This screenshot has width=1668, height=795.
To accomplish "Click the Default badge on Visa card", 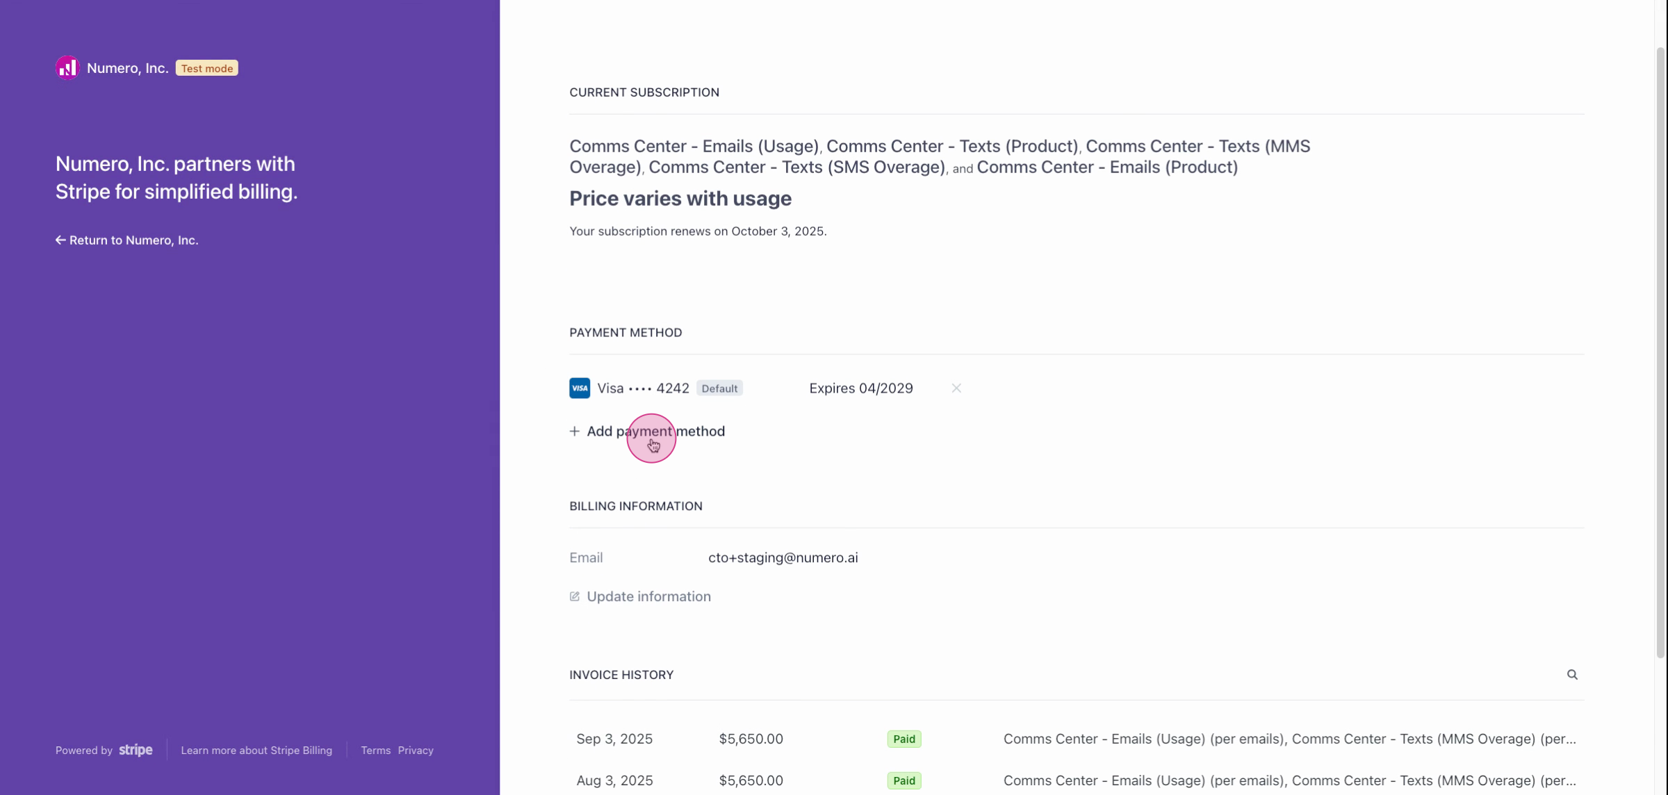I will [719, 388].
